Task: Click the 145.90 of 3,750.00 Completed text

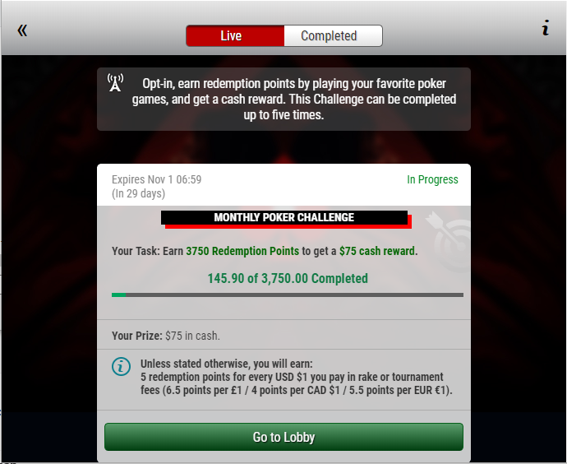Action: (288, 278)
